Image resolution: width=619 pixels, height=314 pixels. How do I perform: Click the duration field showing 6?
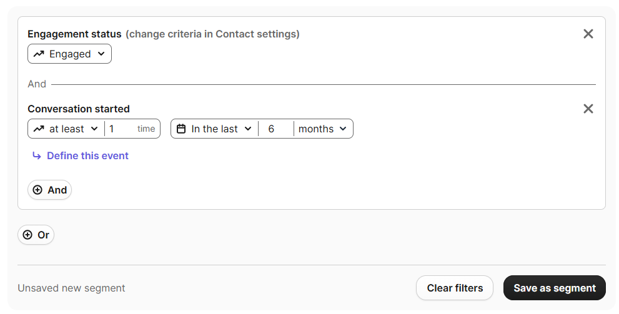pos(276,129)
